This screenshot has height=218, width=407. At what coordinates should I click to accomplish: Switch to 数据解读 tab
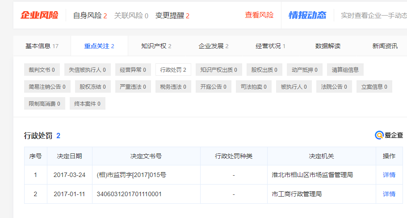(x=328, y=46)
